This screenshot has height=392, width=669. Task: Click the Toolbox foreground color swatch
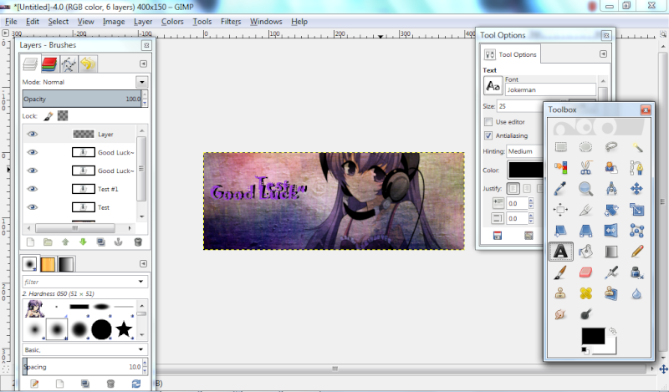pyautogui.click(x=593, y=336)
